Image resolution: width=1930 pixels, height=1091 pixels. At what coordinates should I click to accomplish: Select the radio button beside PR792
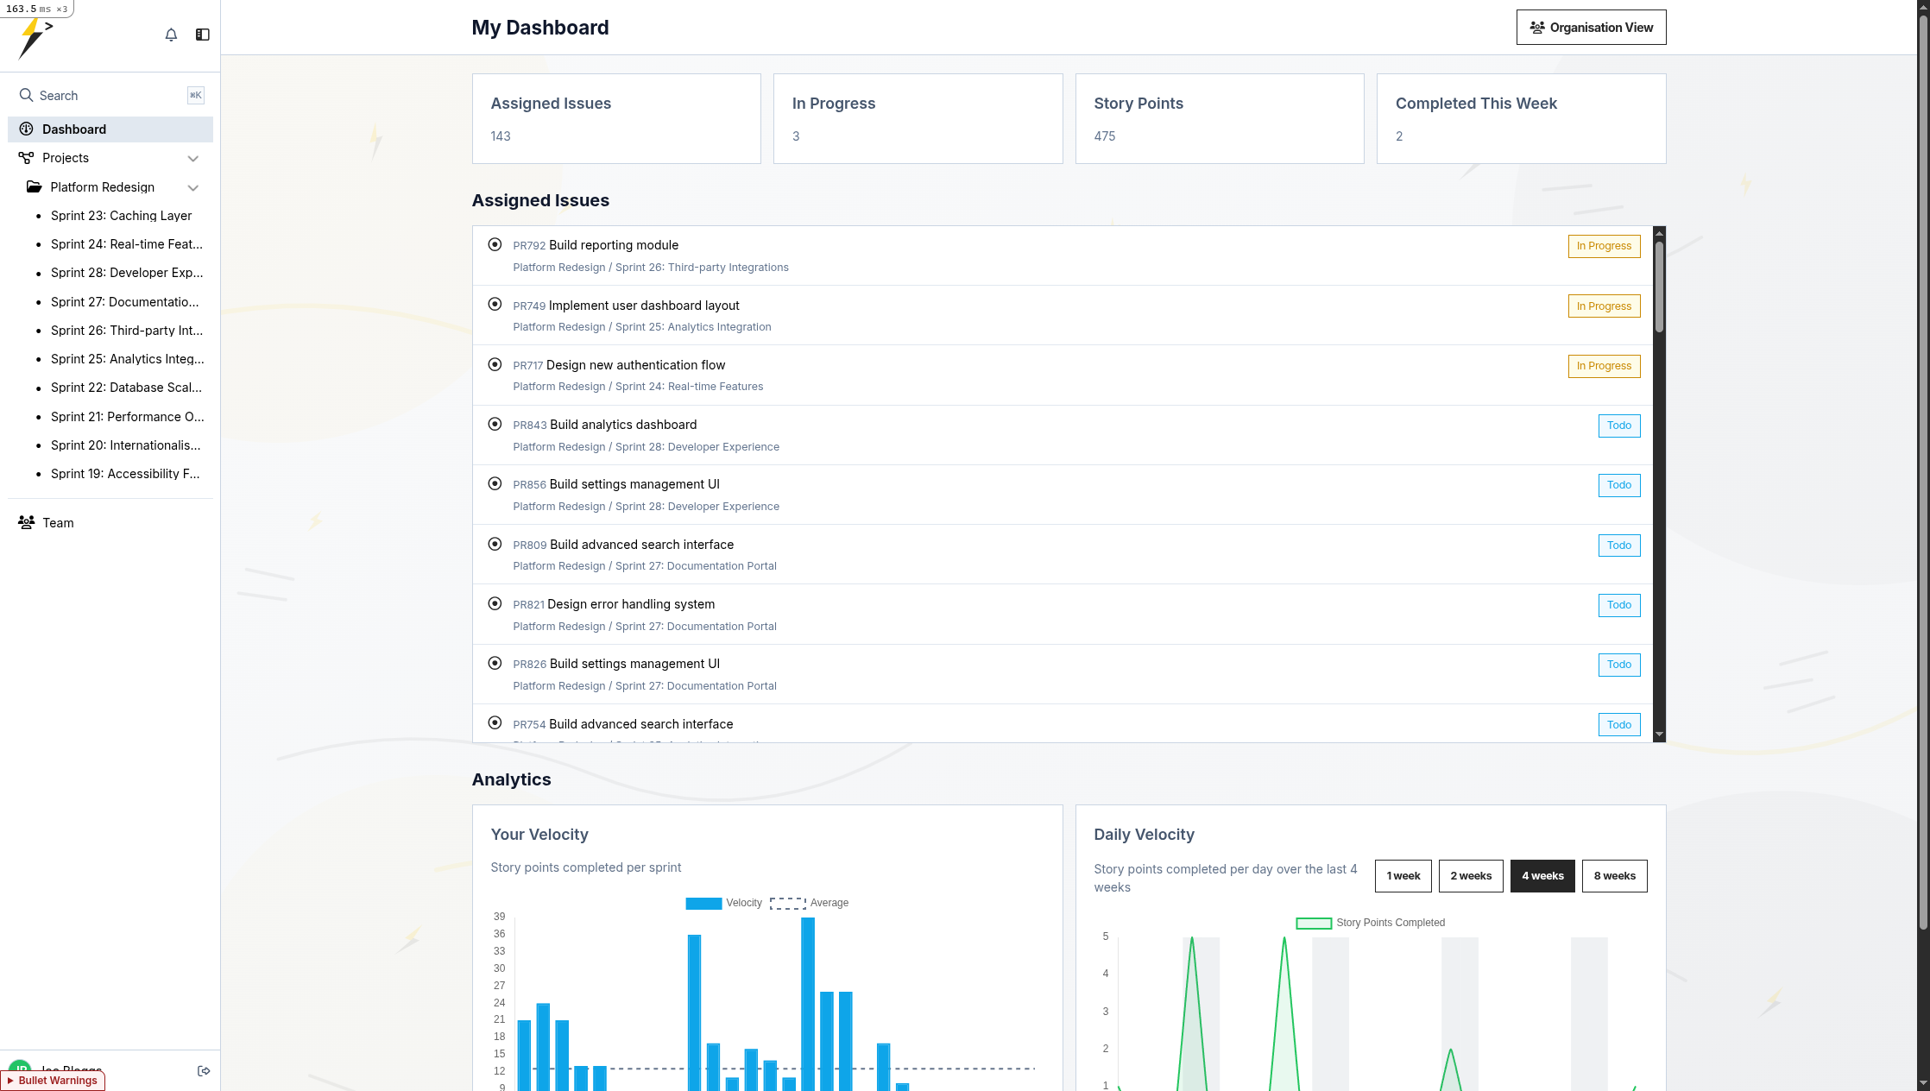[495, 244]
